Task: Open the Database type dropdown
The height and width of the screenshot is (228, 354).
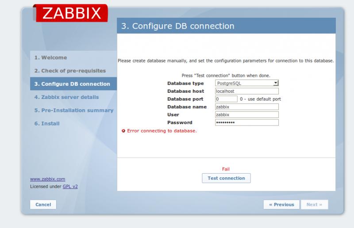Action: point(247,83)
